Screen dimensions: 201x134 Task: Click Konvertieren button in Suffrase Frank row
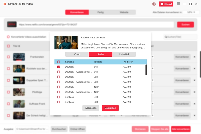[x=182, y=104]
